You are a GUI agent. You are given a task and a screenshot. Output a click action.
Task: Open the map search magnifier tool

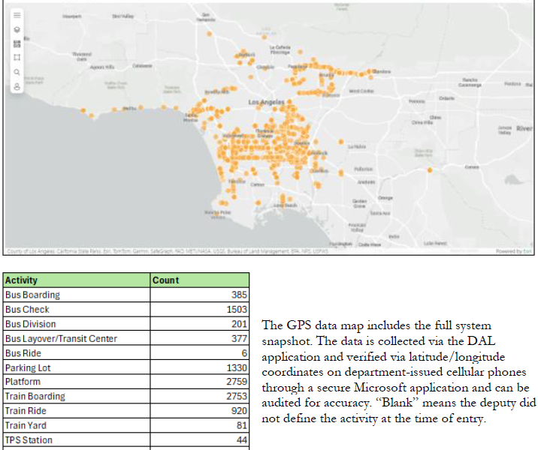(x=17, y=72)
